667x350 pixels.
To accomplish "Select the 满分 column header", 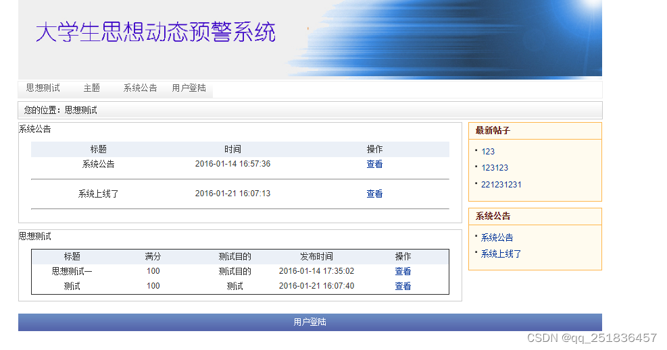I will 153,257.
